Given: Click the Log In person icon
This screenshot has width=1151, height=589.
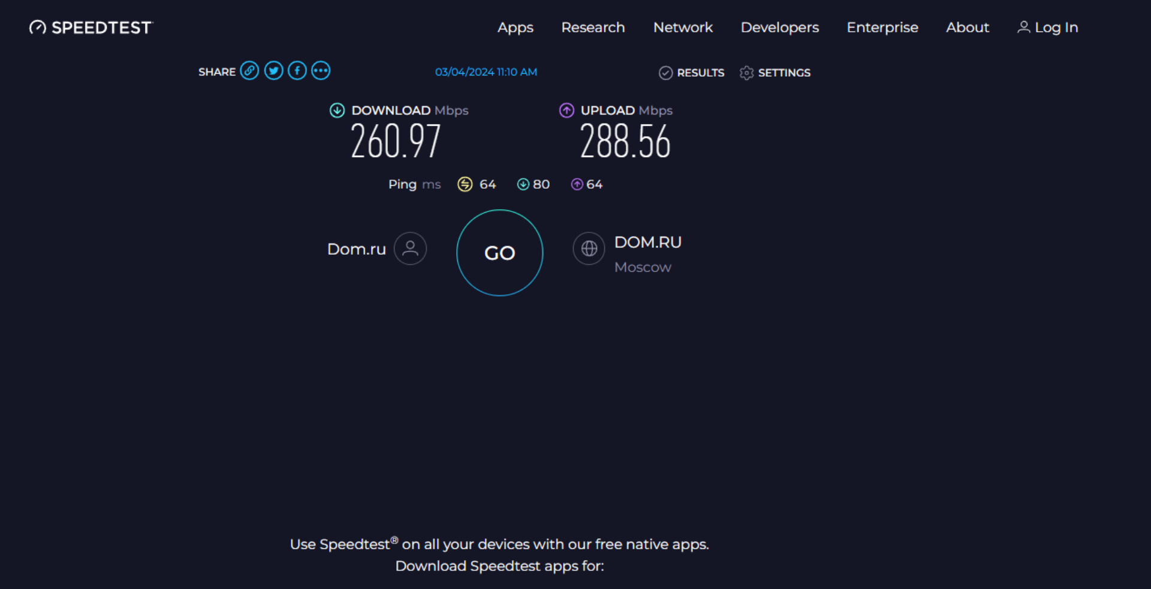Looking at the screenshot, I should coord(1024,27).
